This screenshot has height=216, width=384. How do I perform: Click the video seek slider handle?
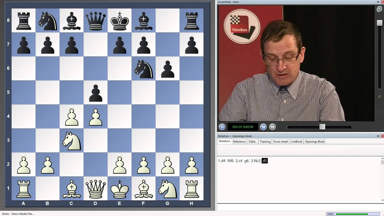coord(322,127)
